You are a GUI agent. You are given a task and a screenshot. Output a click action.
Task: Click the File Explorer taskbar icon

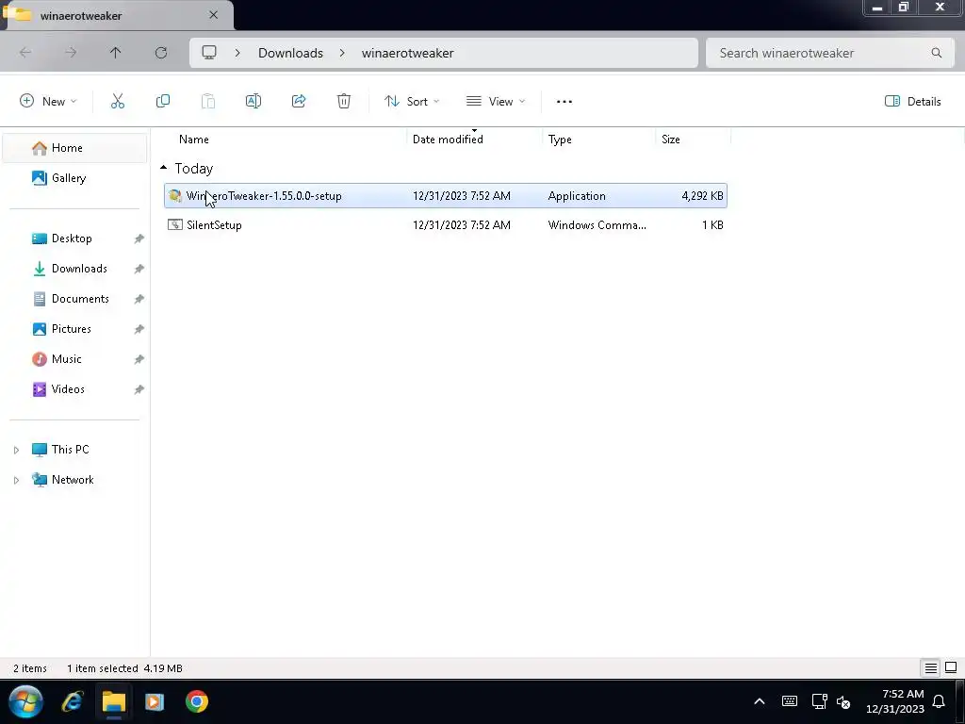tap(114, 701)
